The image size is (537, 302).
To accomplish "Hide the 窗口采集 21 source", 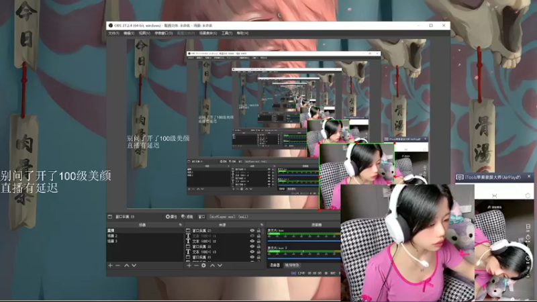I will coord(252,257).
